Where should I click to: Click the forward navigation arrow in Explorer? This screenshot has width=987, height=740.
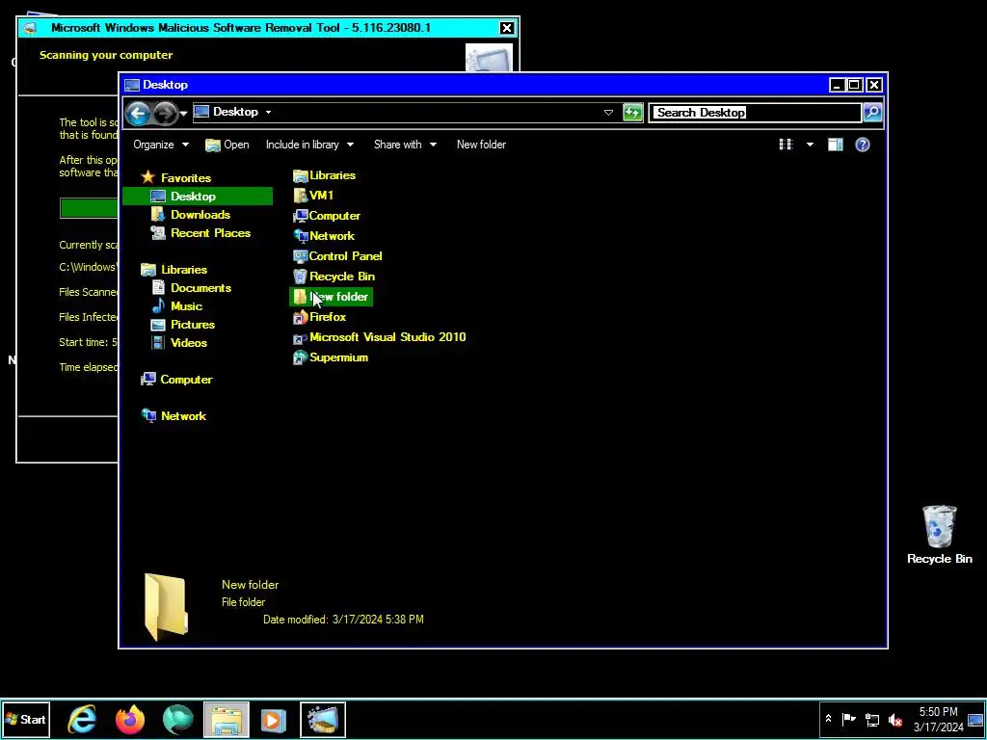click(x=166, y=114)
